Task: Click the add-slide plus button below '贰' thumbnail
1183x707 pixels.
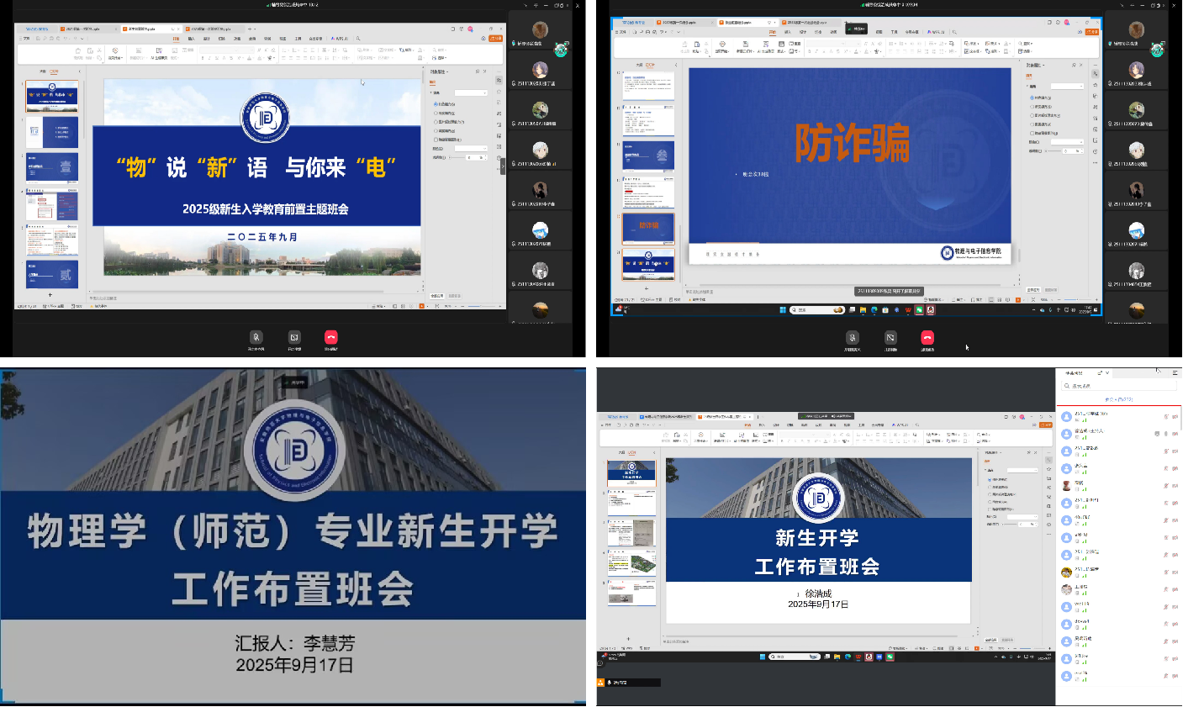Action: pos(50,295)
